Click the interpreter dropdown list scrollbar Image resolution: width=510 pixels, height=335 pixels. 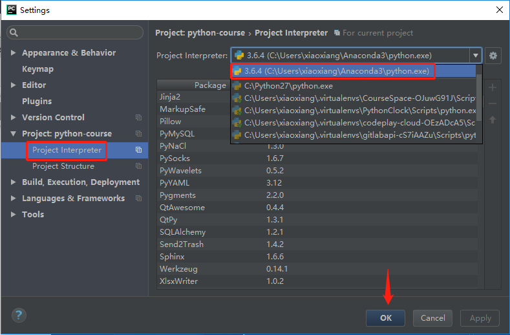pyautogui.click(x=479, y=98)
